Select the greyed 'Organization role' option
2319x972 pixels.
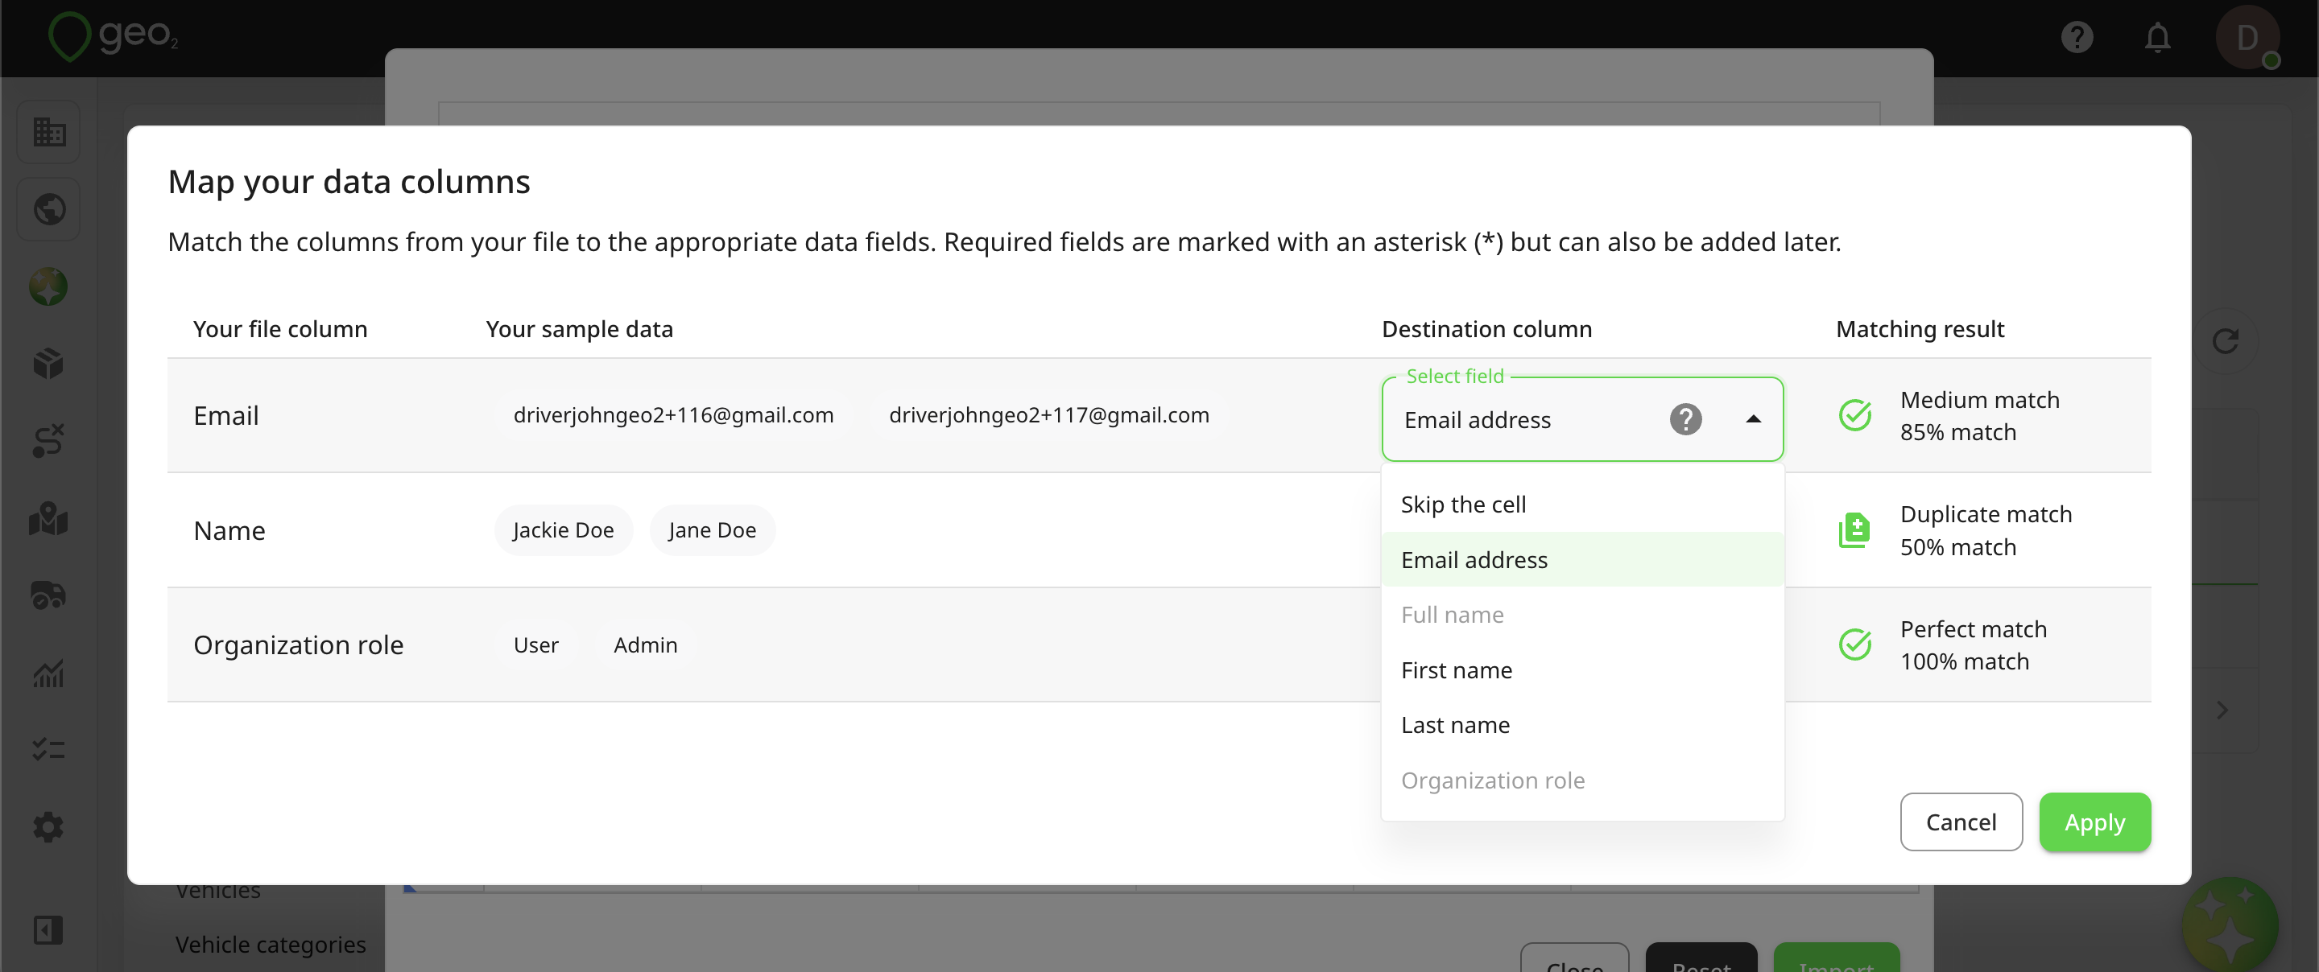(1582, 780)
